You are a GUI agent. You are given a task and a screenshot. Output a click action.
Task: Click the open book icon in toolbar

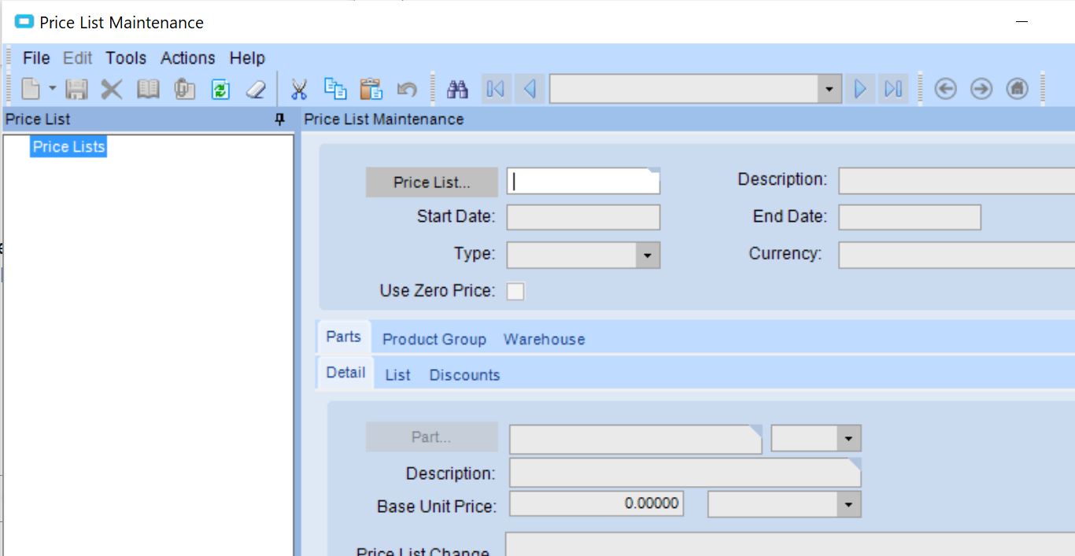coord(148,89)
